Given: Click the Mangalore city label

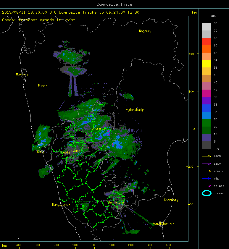Looking at the screenshot, I should click(x=61, y=205).
